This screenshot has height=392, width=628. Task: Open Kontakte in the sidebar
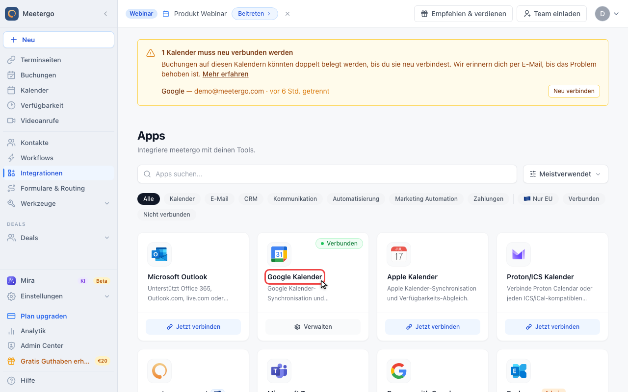[58, 143]
